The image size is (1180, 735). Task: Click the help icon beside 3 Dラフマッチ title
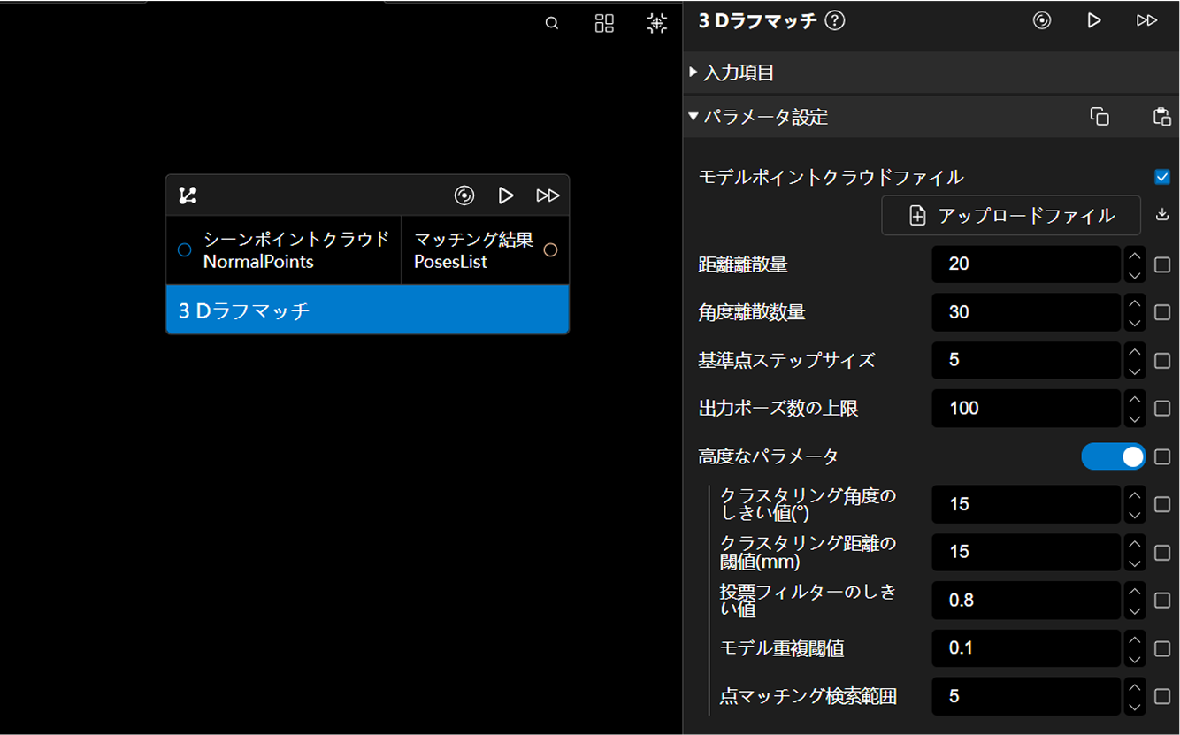coord(834,21)
